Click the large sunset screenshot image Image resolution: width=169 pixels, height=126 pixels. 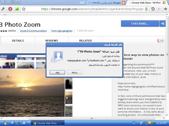pyautogui.click(x=32, y=93)
